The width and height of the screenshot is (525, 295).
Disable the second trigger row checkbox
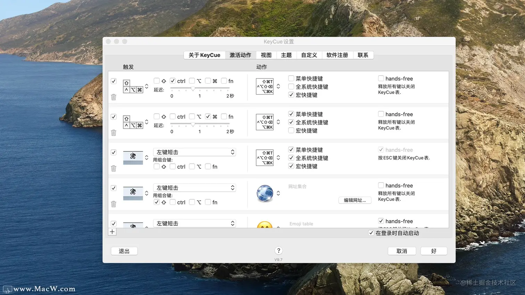point(114,117)
